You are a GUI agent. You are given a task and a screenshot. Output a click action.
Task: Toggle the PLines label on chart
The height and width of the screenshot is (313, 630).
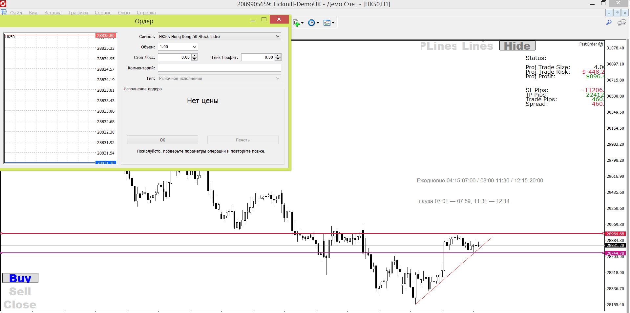click(x=439, y=46)
